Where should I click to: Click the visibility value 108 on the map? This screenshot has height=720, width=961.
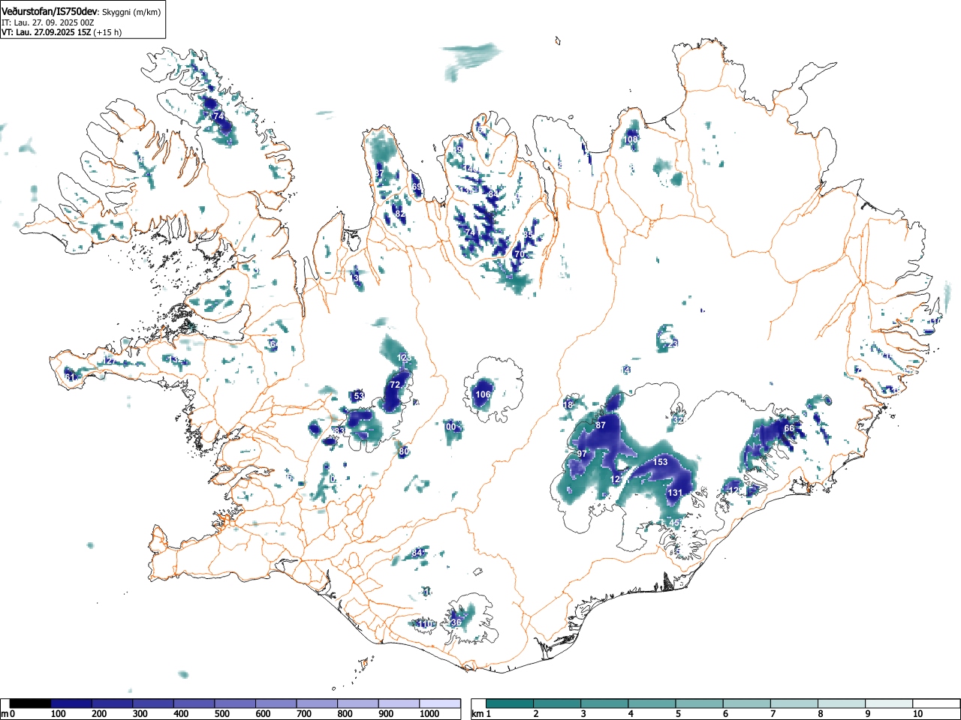(631, 139)
